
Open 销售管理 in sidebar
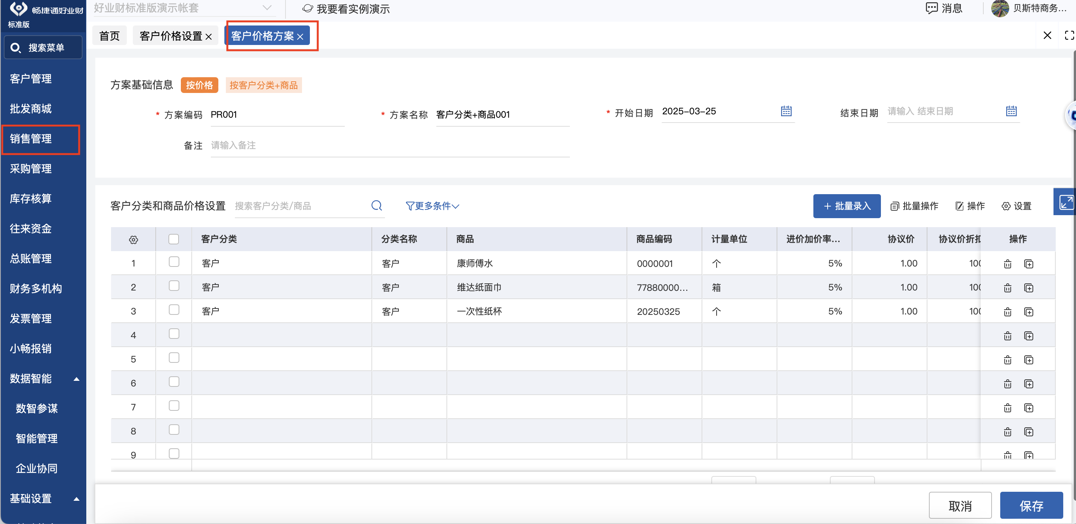31,139
